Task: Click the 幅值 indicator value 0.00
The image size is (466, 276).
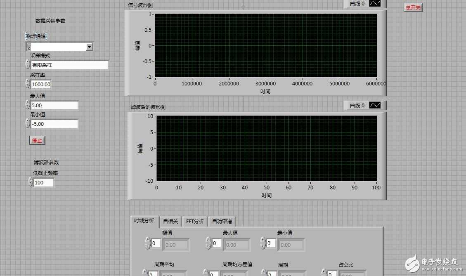Action: coord(176,245)
